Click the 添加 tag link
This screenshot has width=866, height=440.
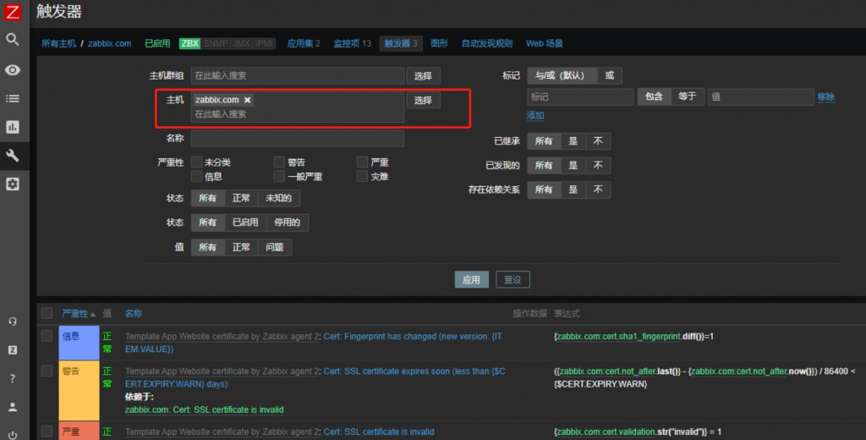(535, 116)
